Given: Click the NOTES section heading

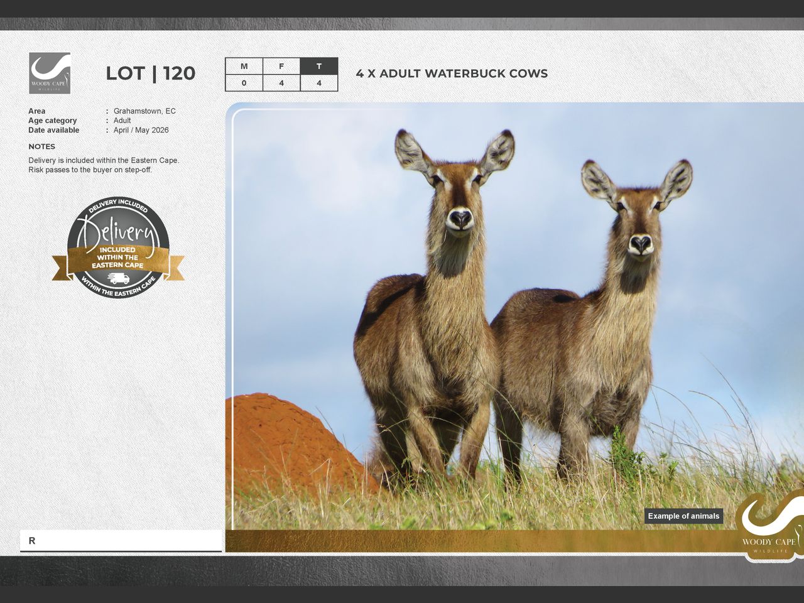Looking at the screenshot, I should coord(41,146).
